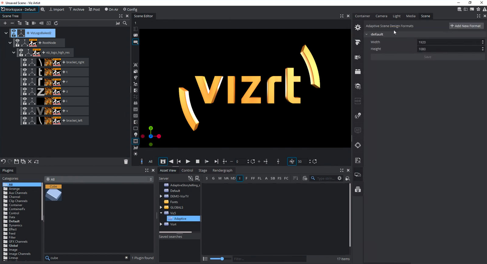
Task: Open the HDR settings icon
Action: [x=358, y=101]
